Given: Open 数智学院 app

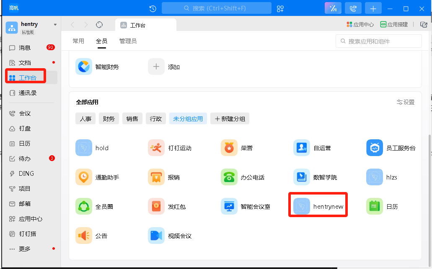Looking at the screenshot, I should pyautogui.click(x=302, y=177).
